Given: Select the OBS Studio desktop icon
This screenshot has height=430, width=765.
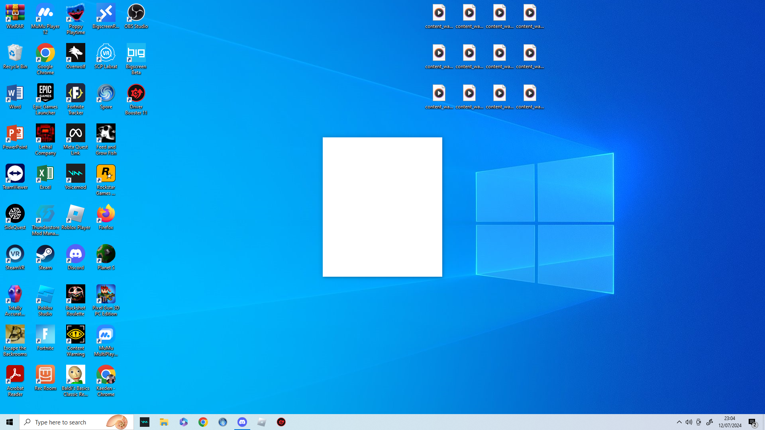Looking at the screenshot, I should (x=136, y=16).
